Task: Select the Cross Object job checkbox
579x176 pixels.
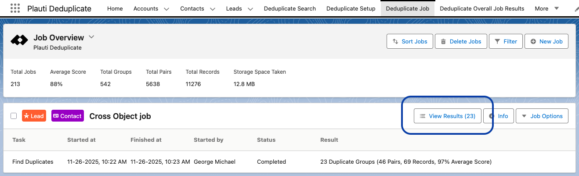Action: [x=14, y=116]
